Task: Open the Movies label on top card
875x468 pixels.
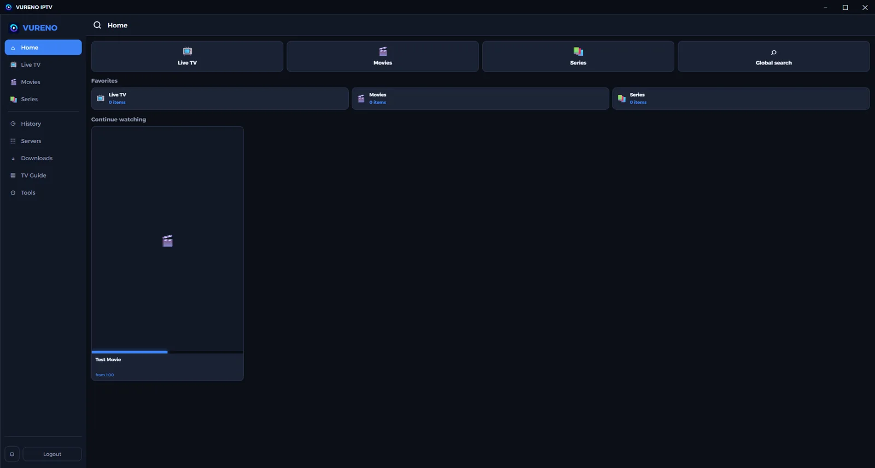Action: click(383, 63)
